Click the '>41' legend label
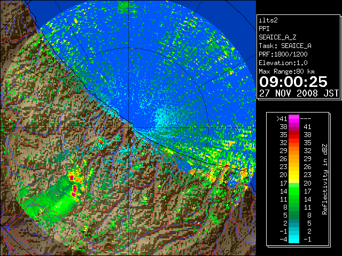 click(x=282, y=119)
